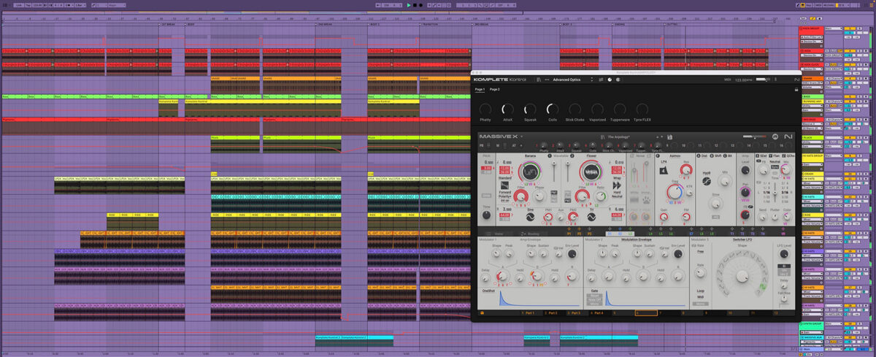Open the Voice tab in Massive X
This screenshot has height=357, width=876.
pos(498,234)
